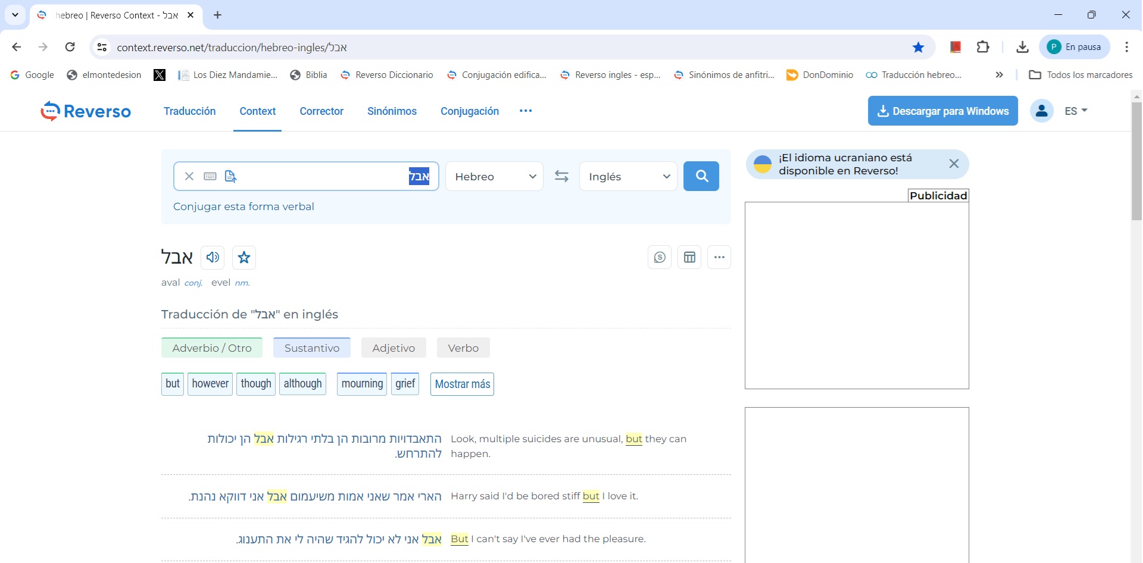Toggle the Sustantivo category filter
The width and height of the screenshot is (1143, 563).
311,348
